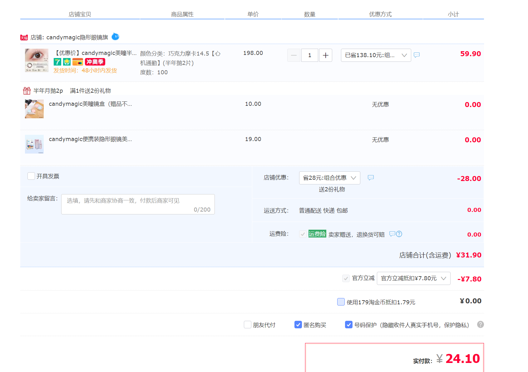
Task: Click the 实付款 total ¥24.10
Action: click(458, 359)
